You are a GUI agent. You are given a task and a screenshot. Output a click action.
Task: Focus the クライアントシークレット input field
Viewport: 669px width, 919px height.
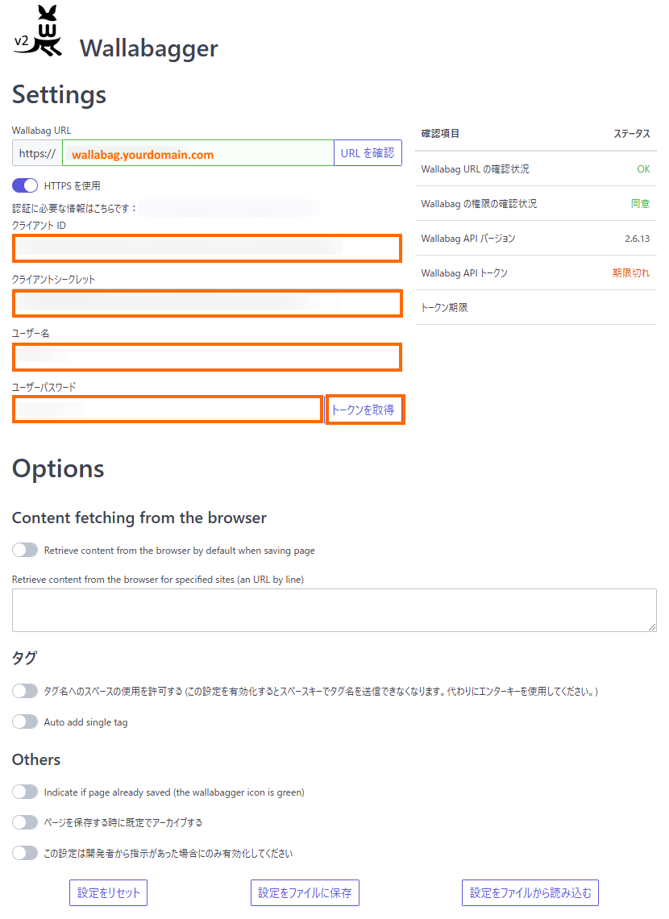pyautogui.click(x=207, y=303)
